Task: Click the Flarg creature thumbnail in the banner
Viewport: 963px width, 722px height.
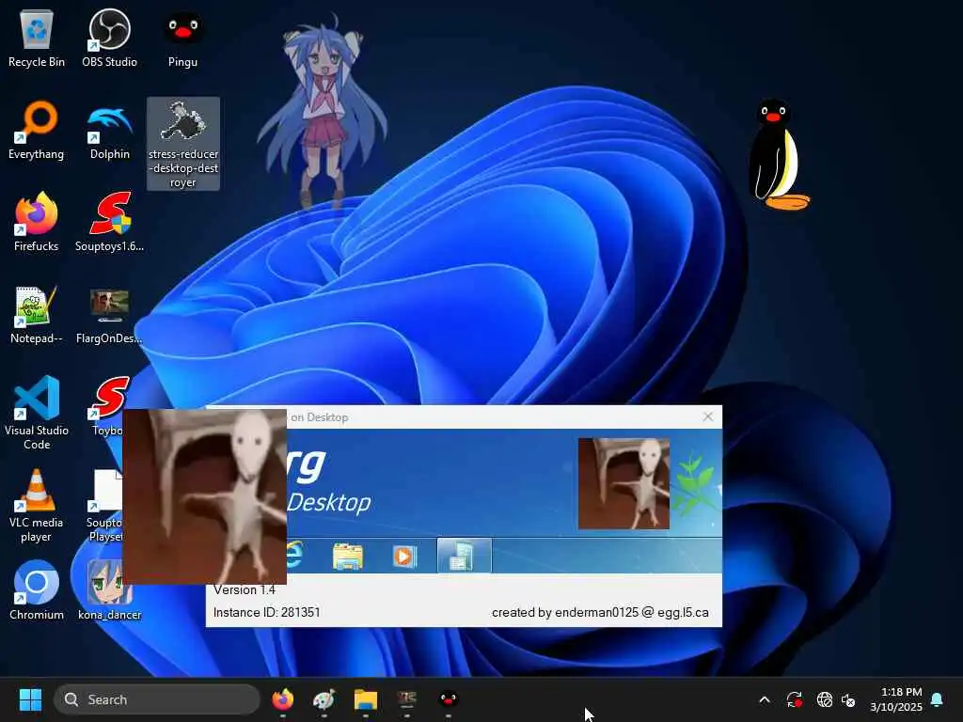Action: (624, 483)
